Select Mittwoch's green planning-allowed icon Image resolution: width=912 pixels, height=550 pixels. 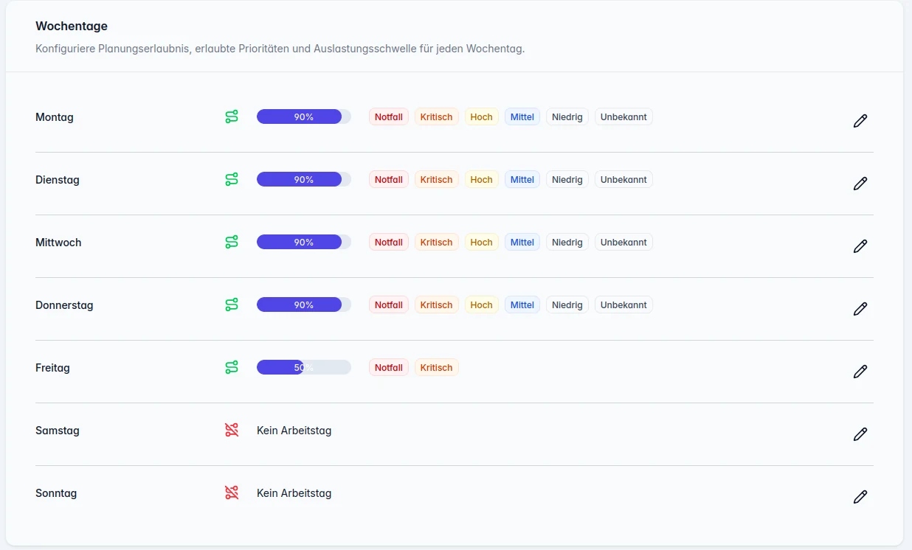coord(232,242)
